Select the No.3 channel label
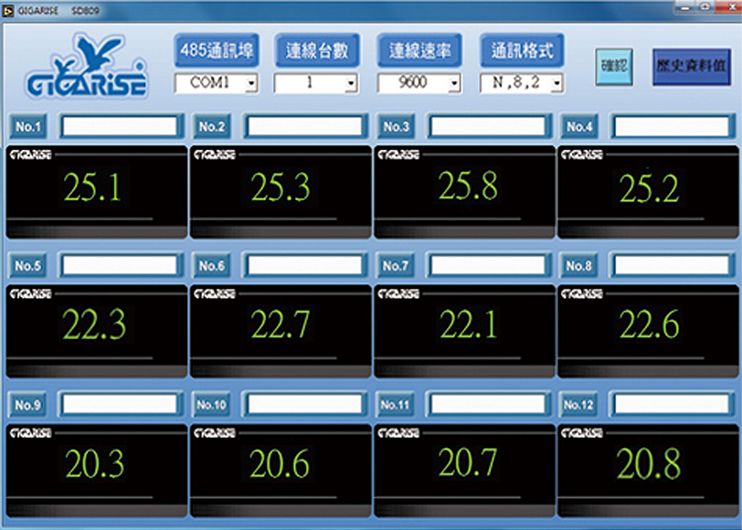Viewport: 742px width, 530px height. tap(396, 126)
